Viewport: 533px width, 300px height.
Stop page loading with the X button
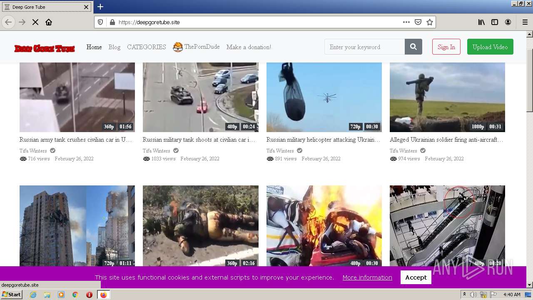pyautogui.click(x=35, y=22)
